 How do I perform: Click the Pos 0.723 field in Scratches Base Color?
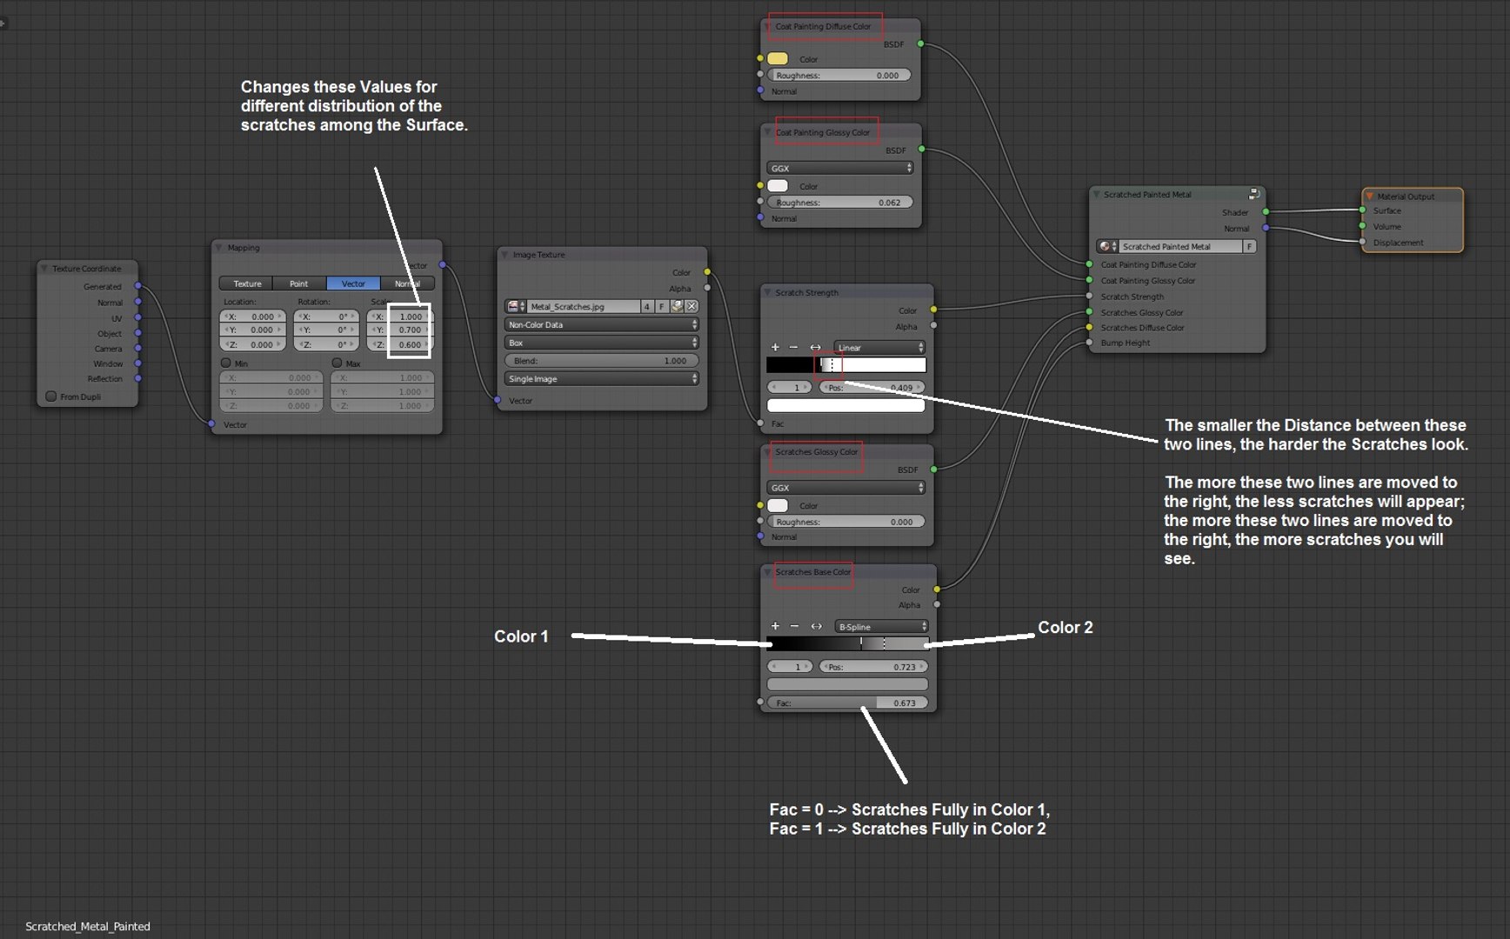click(873, 667)
